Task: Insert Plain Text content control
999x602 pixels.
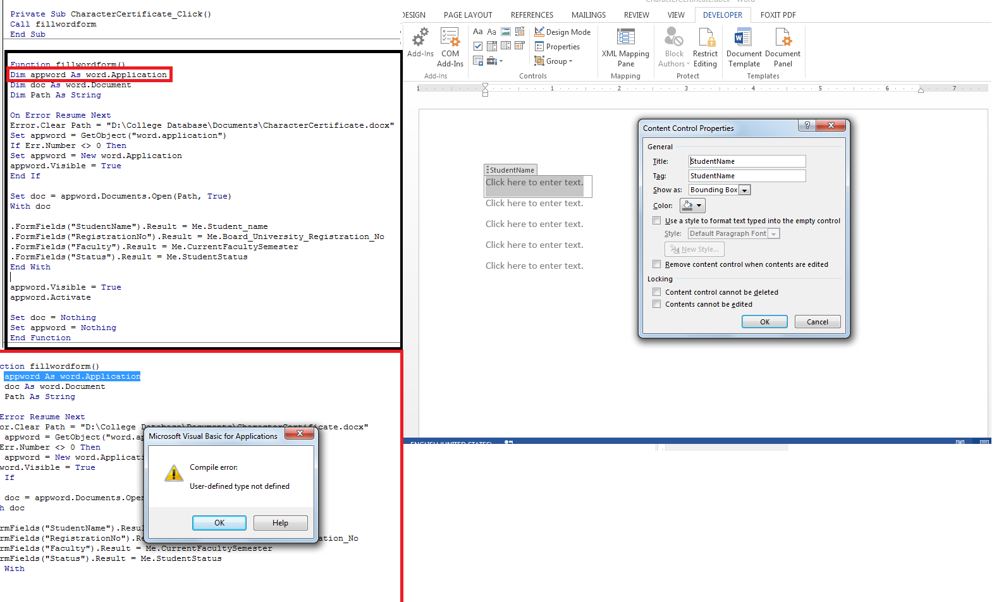Action: click(x=492, y=32)
